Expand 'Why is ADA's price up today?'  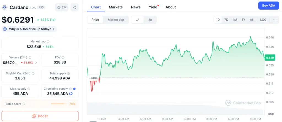[29, 29]
